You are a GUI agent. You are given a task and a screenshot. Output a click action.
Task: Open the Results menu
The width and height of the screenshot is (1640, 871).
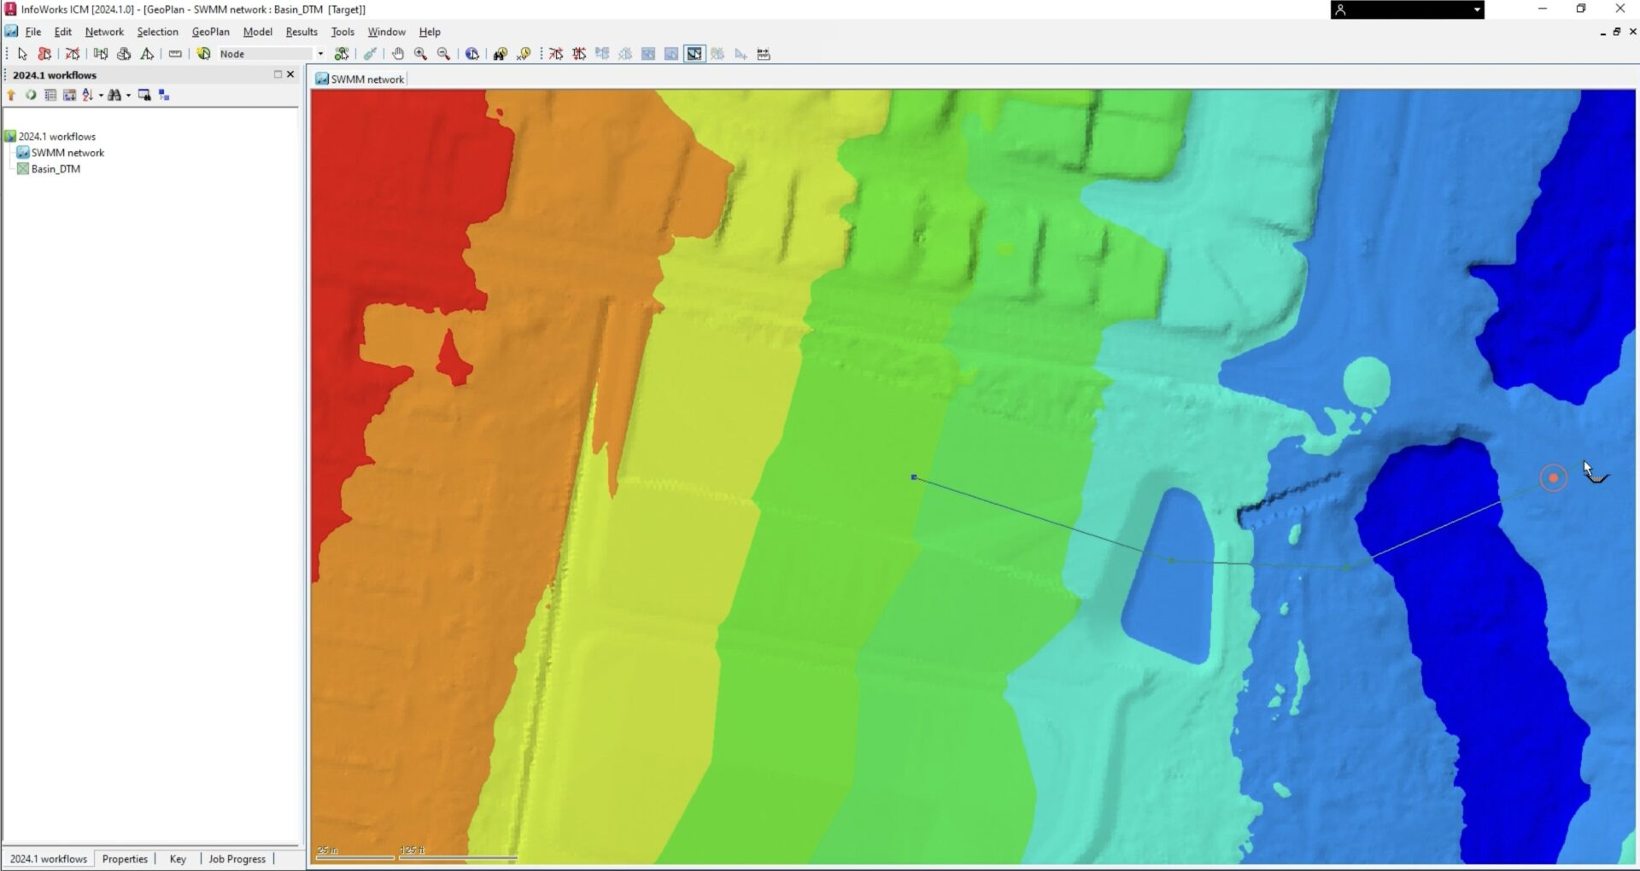pos(301,32)
